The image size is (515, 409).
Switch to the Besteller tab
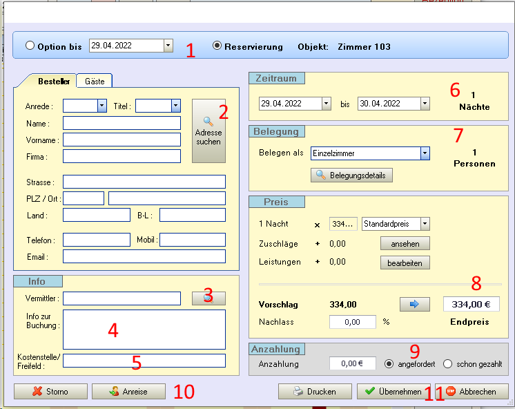pyautogui.click(x=53, y=81)
